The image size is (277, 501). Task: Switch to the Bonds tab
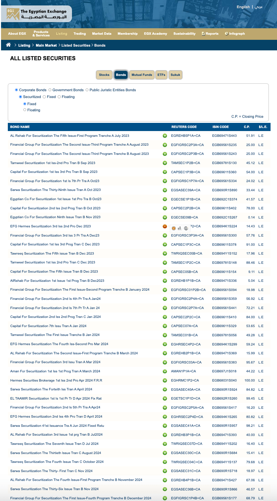click(121, 75)
